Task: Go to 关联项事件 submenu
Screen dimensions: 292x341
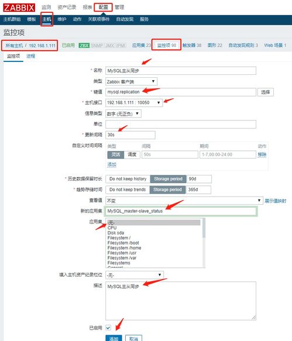Action: [98, 19]
